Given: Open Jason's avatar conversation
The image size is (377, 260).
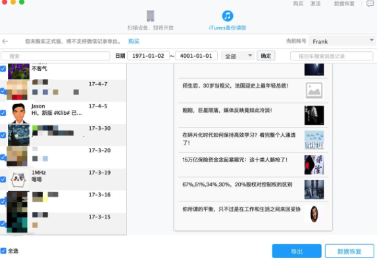Looking at the screenshot, I should click(x=19, y=113).
